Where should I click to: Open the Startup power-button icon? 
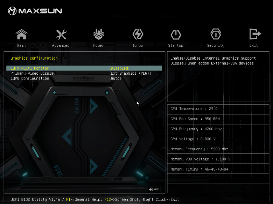coord(176,35)
